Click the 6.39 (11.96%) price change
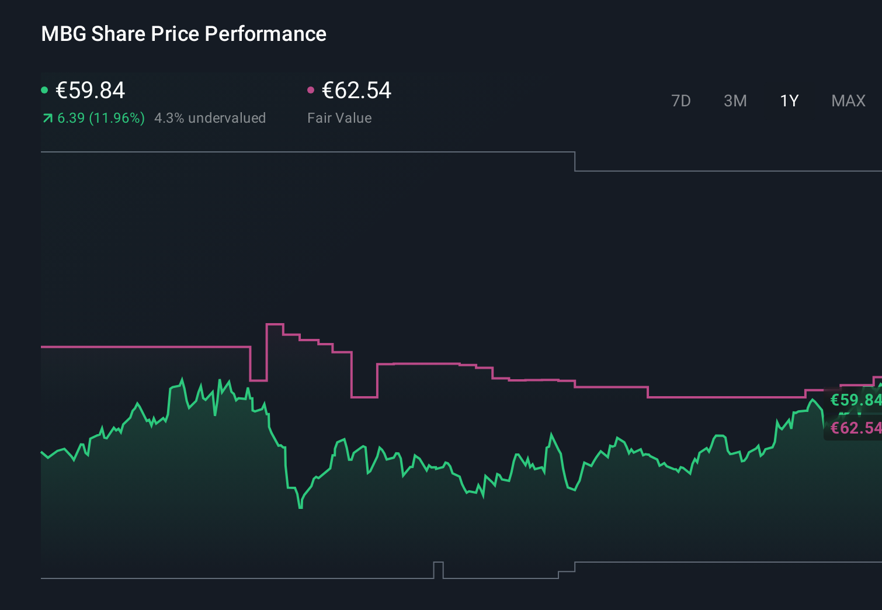The image size is (882, 610). [x=100, y=118]
